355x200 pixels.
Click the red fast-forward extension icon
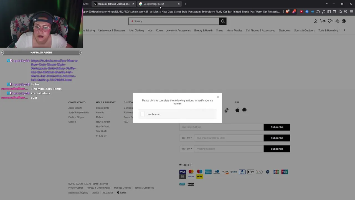(301, 12)
